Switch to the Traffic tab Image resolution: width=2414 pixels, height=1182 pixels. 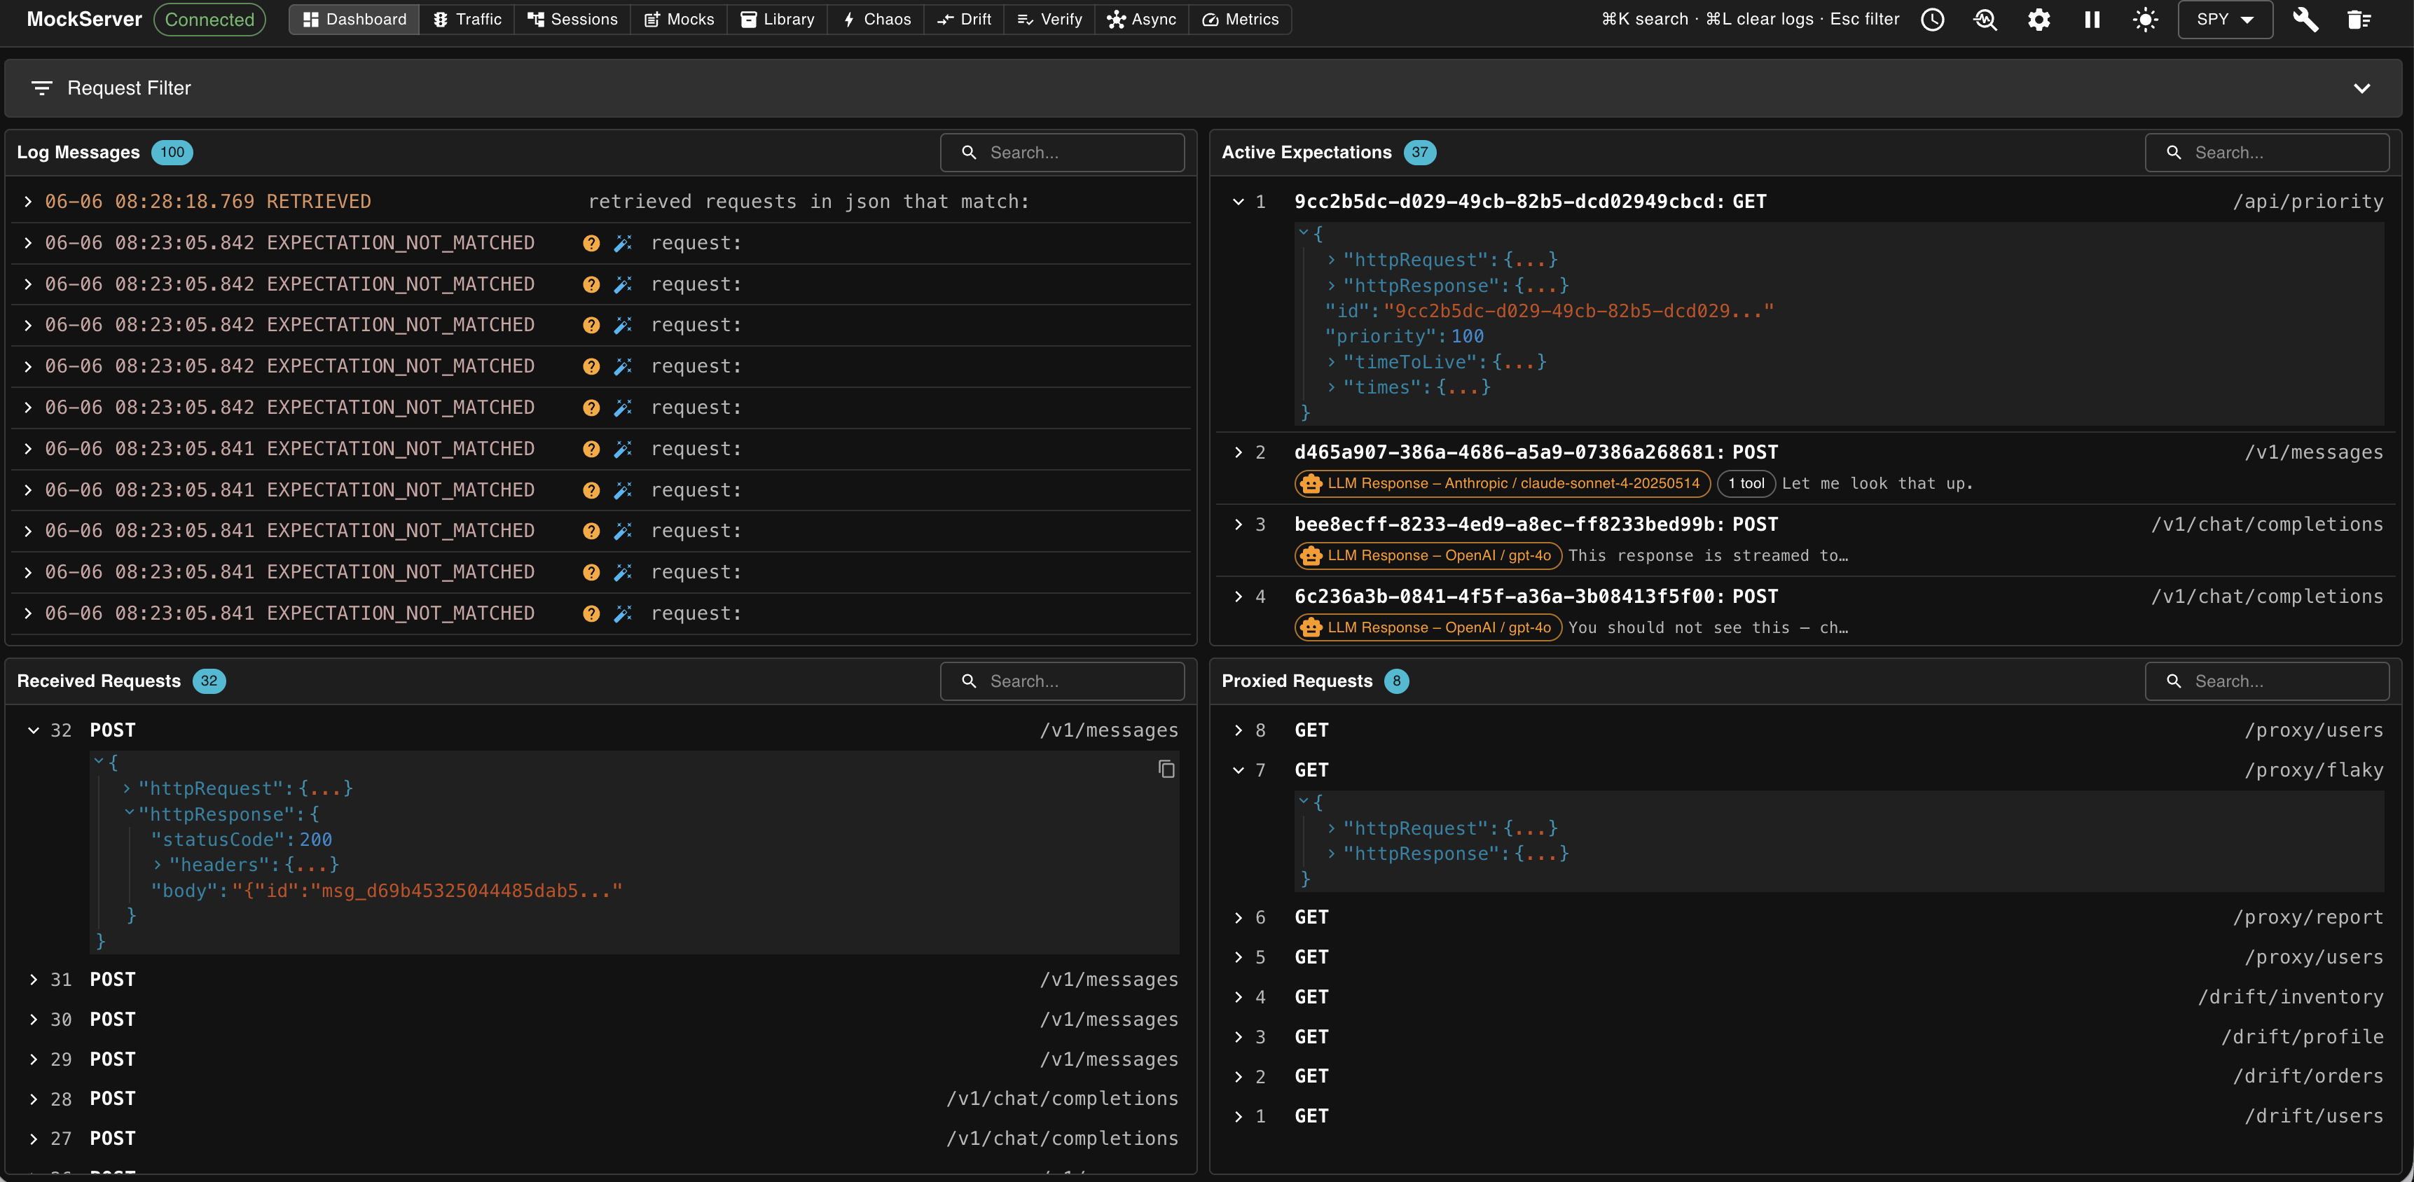(468, 20)
